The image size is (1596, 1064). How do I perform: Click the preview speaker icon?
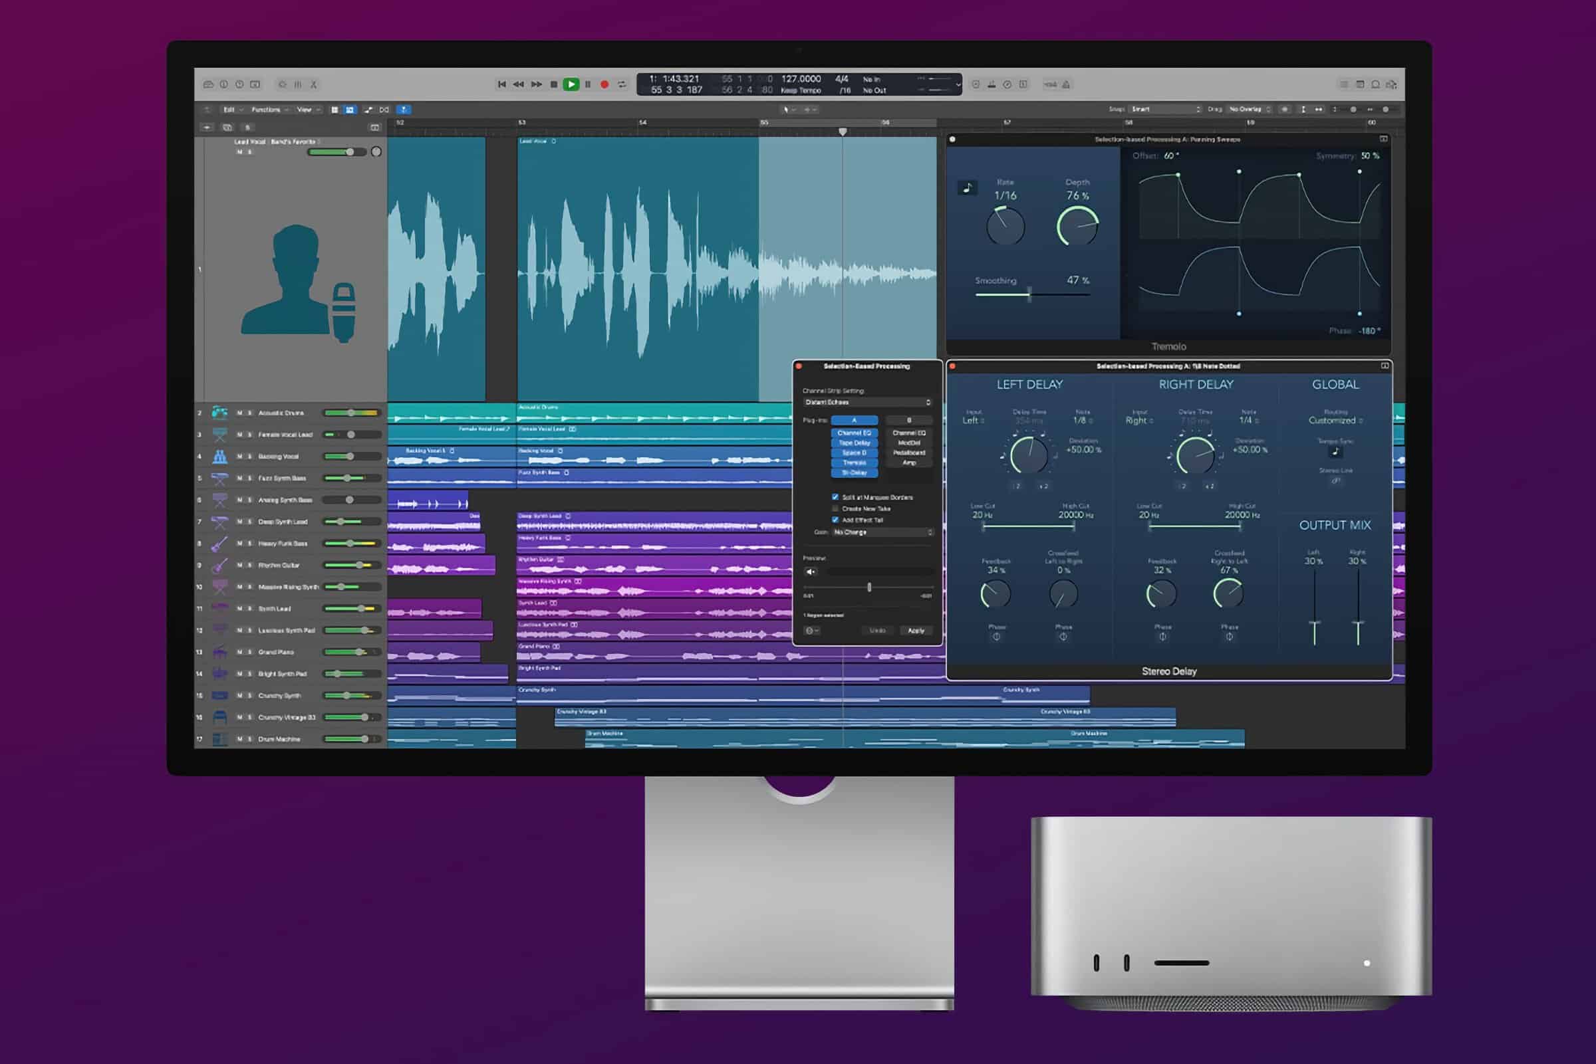tap(811, 572)
